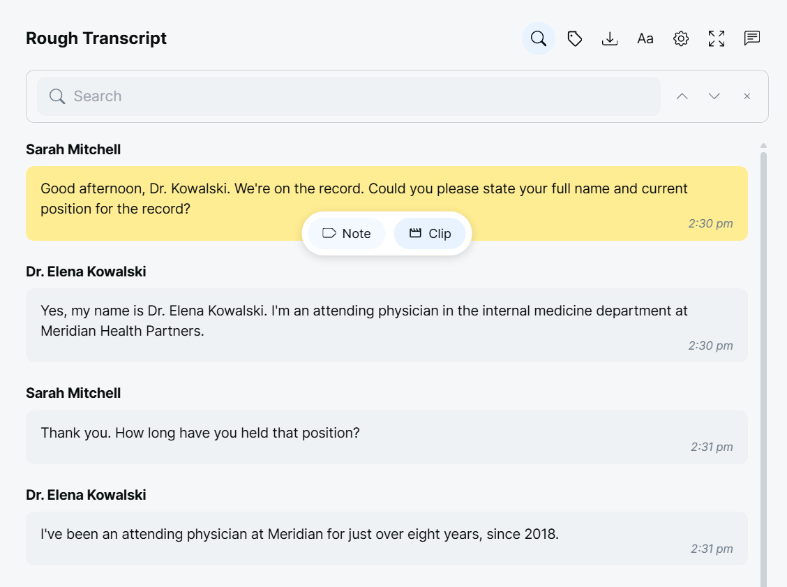The height and width of the screenshot is (587, 787).
Task: Click 2:30 pm timestamp on Meridian Health Partners message
Action: pos(710,345)
